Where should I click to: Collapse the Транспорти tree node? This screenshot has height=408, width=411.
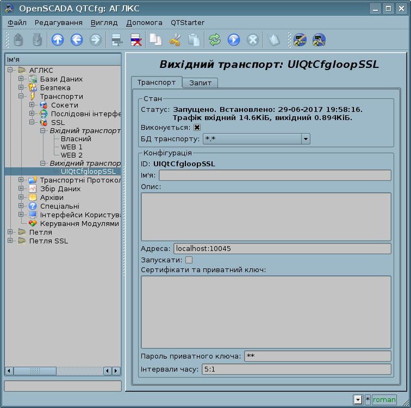click(x=21, y=96)
